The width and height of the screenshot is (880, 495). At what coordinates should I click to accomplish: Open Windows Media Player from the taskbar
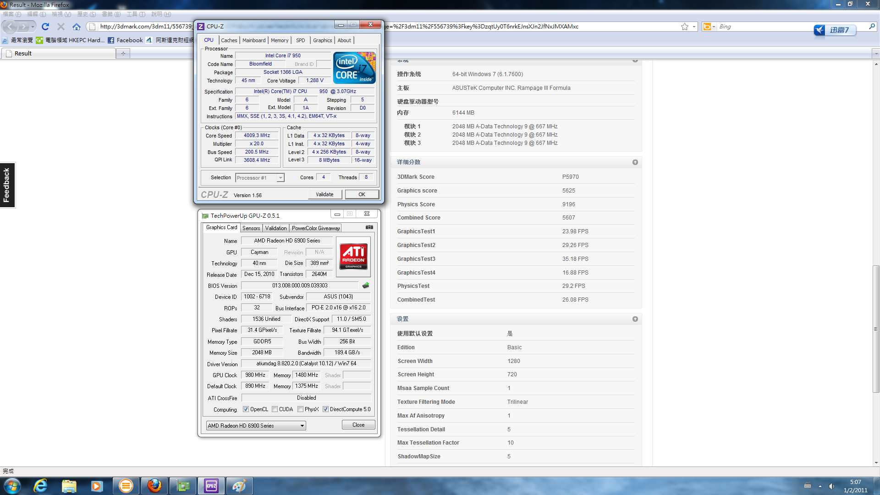[97, 486]
